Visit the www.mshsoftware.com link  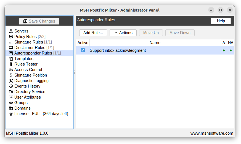(212, 134)
